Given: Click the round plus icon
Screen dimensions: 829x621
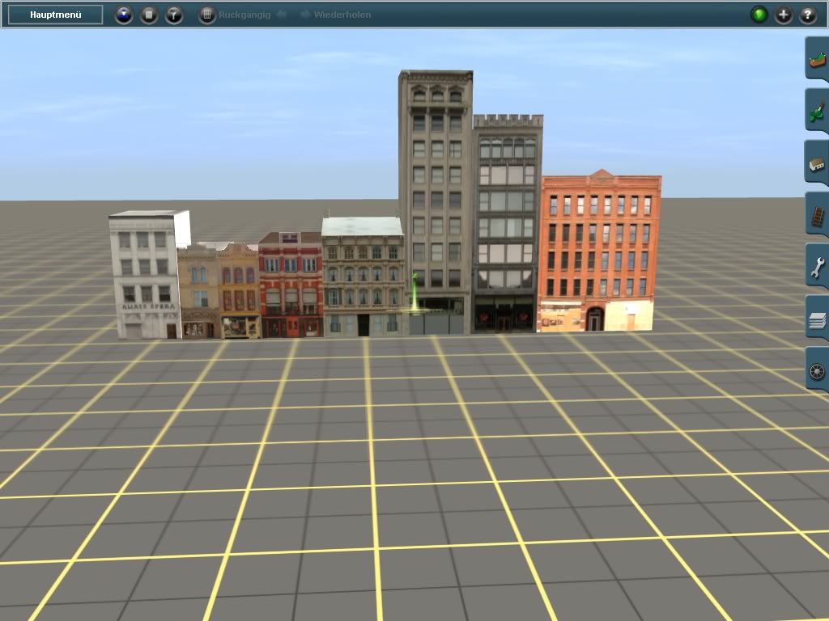Looking at the screenshot, I should (x=784, y=15).
